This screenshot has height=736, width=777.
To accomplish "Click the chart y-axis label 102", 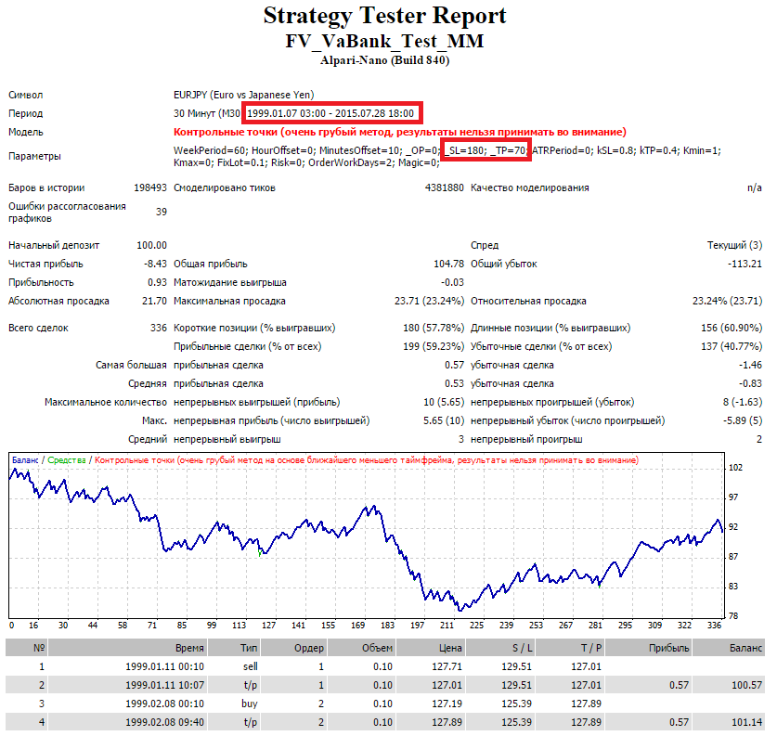I will pos(735,468).
